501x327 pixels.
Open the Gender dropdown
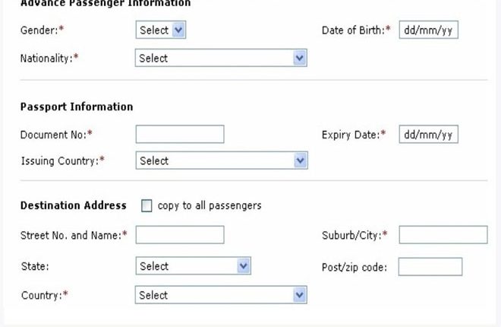coord(161,30)
